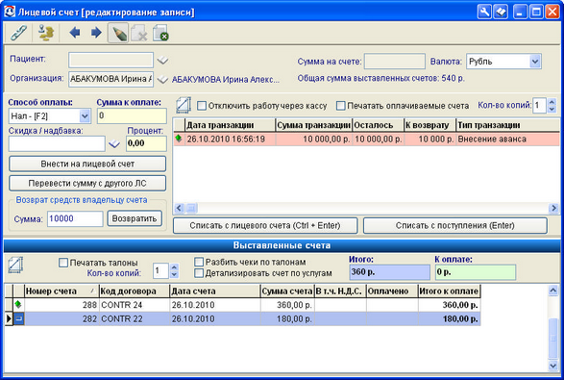Screen dimensions: 564x380
Task: Click green diamond marker in transaction row
Action: 179,139
